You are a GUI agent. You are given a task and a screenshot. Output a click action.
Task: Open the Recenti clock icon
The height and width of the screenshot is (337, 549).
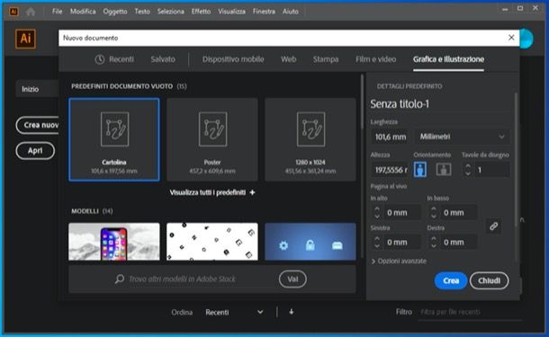tap(100, 59)
